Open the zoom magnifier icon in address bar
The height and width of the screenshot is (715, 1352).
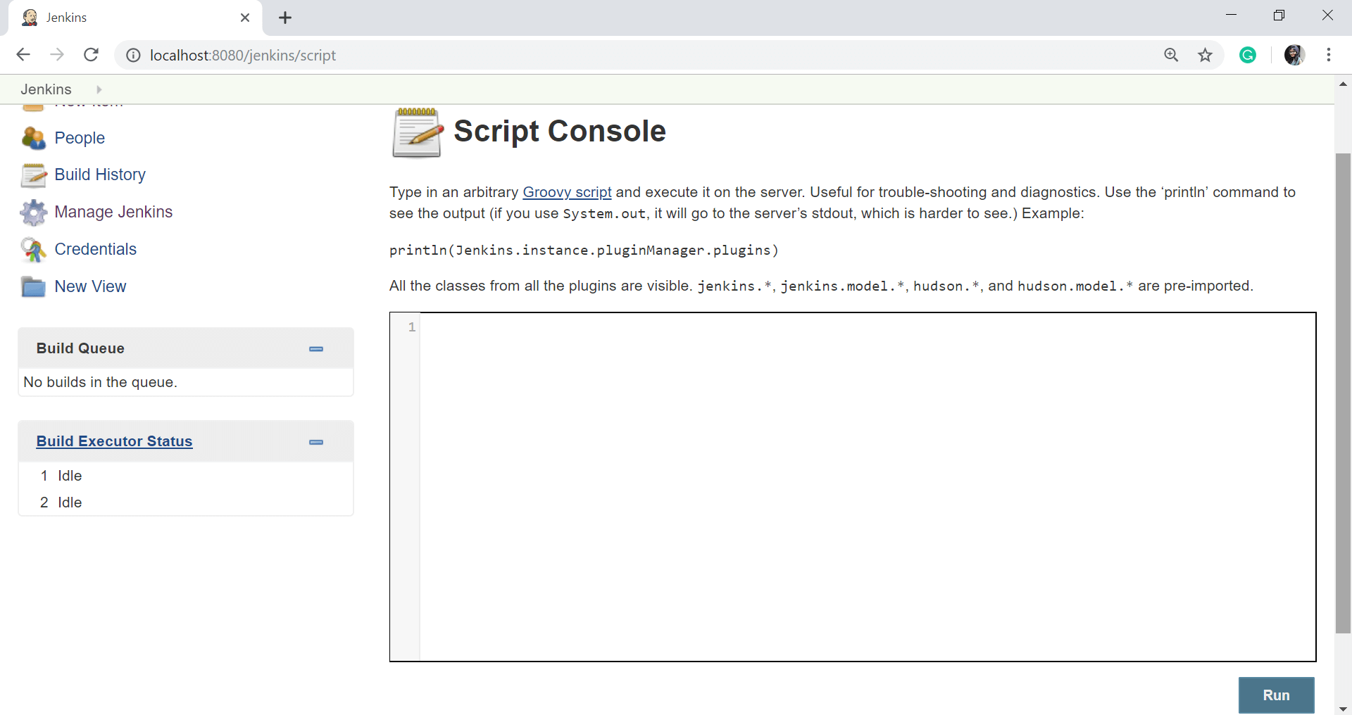[1171, 55]
